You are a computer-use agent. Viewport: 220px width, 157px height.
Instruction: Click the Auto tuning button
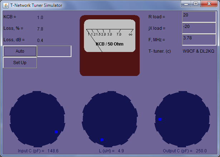(x=20, y=51)
